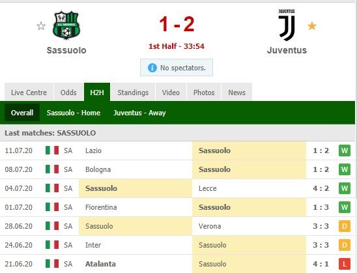357x273 pixels.
Task: Open the Sassuolo vs Lecce 4:2 match row
Action: [x=178, y=188]
